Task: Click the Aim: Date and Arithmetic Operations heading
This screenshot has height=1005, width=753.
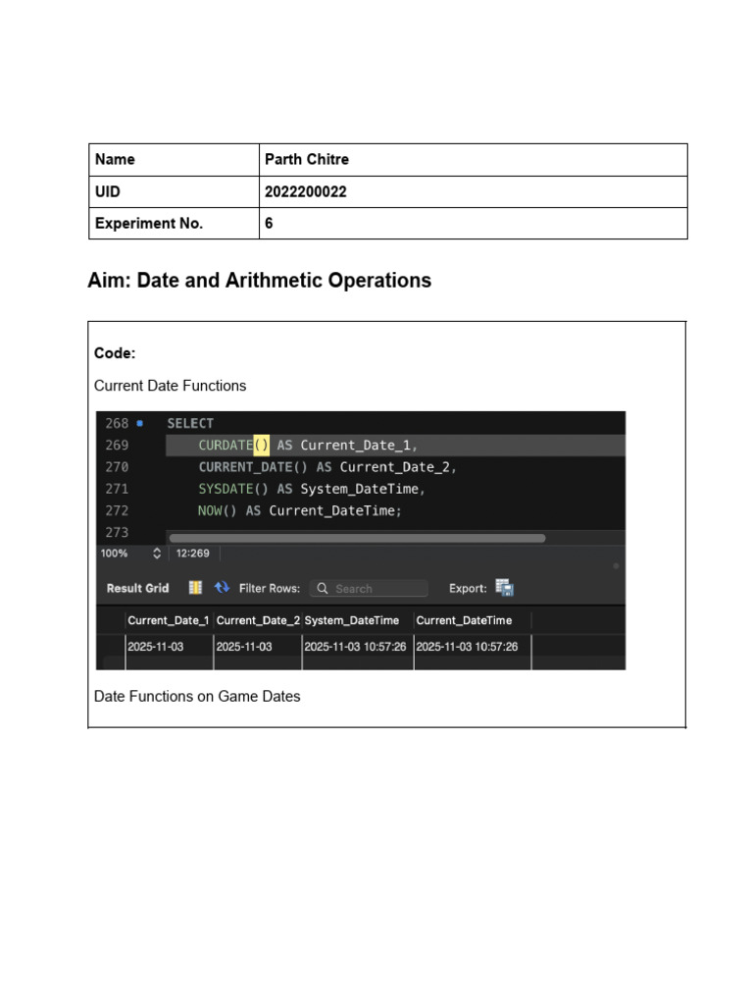Action: [x=259, y=280]
